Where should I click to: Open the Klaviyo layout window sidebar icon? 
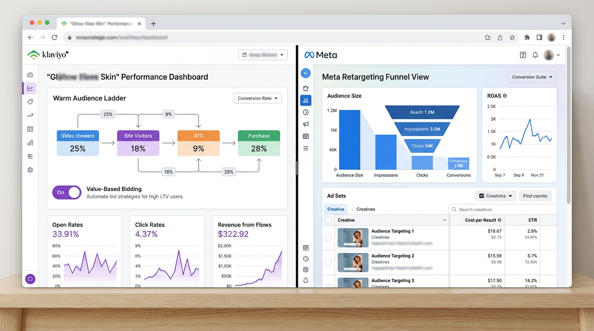pyautogui.click(x=30, y=129)
